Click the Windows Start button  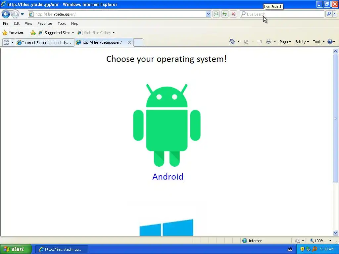pyautogui.click(x=15, y=249)
